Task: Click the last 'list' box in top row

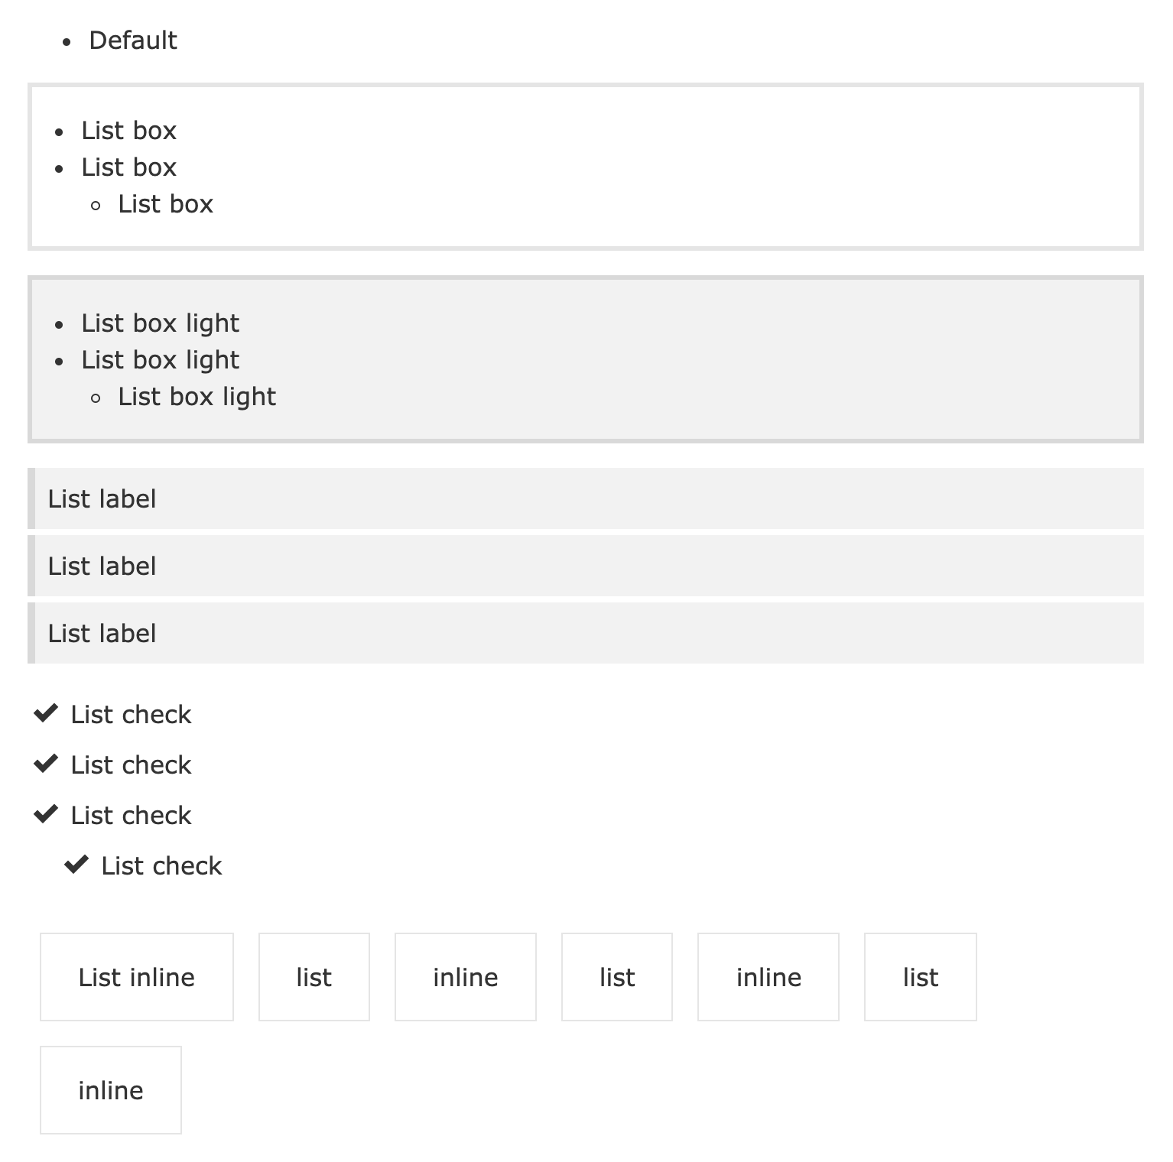Action: (x=921, y=977)
